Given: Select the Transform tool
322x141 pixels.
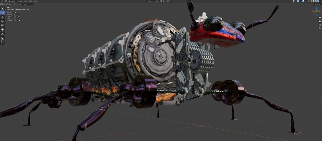Looking at the screenshot, I should click(3, 29).
